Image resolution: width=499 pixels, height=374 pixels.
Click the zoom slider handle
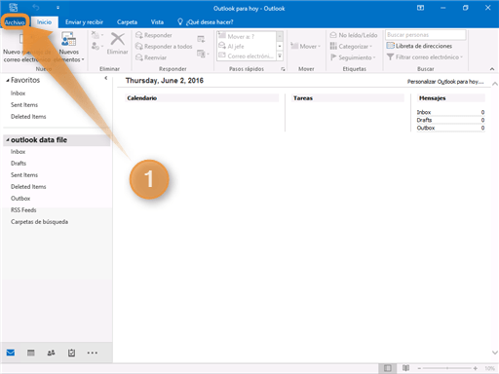pos(447,368)
